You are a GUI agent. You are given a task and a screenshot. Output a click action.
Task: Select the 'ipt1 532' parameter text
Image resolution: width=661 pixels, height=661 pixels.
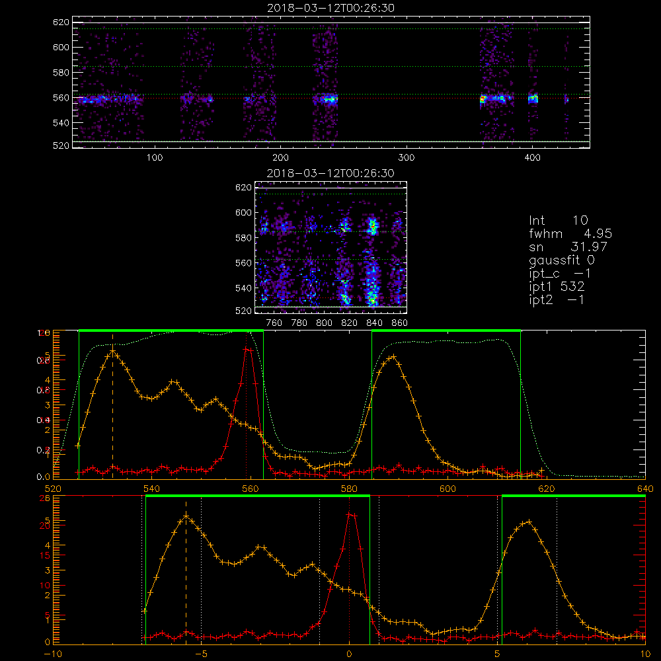tap(557, 287)
